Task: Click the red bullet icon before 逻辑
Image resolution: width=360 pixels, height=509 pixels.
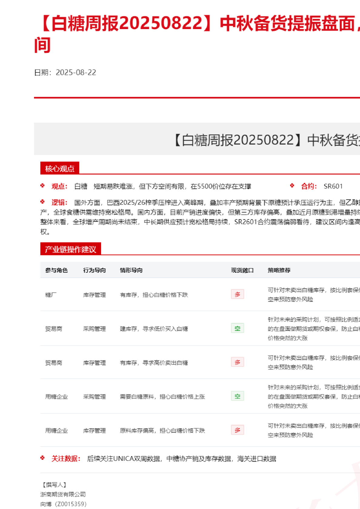Action: point(42,202)
